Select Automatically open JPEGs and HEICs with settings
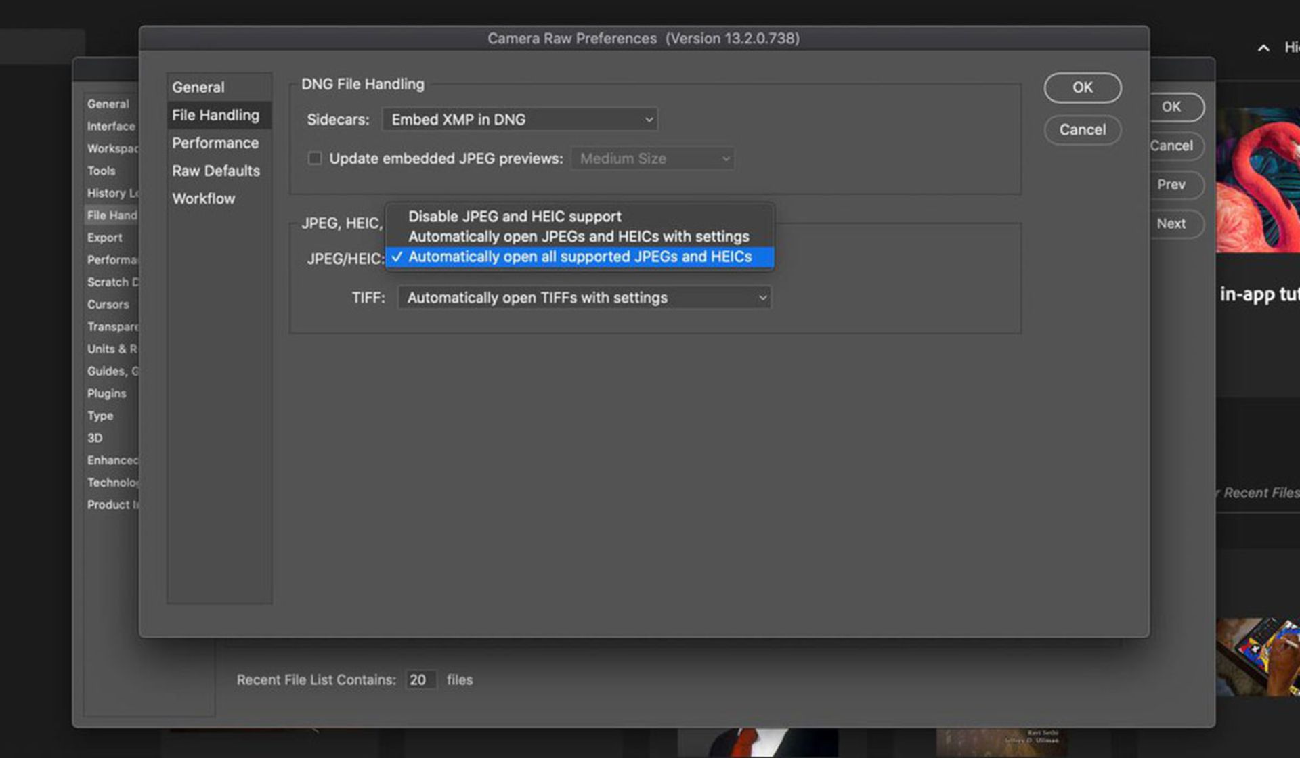The width and height of the screenshot is (1300, 758). tap(578, 237)
